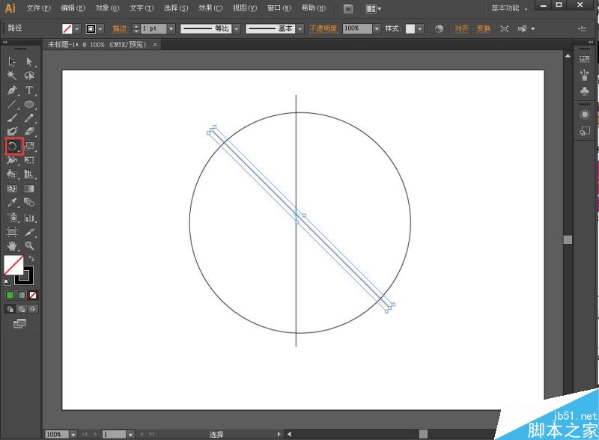Apply Gradient mode button
Image resolution: width=599 pixels, height=440 pixels.
[x=22, y=295]
